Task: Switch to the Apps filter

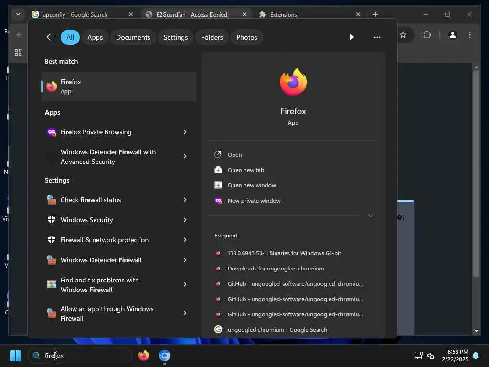Action: click(x=95, y=37)
